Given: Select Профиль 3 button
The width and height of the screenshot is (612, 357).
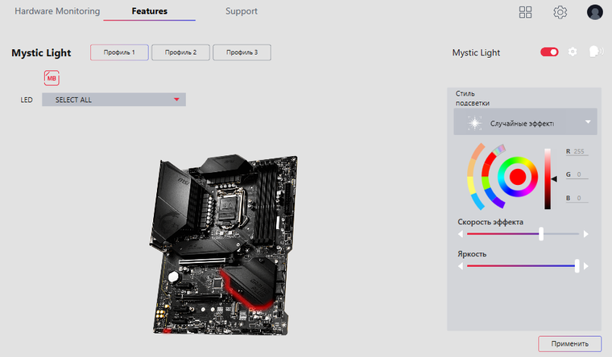Looking at the screenshot, I should click(x=242, y=52).
